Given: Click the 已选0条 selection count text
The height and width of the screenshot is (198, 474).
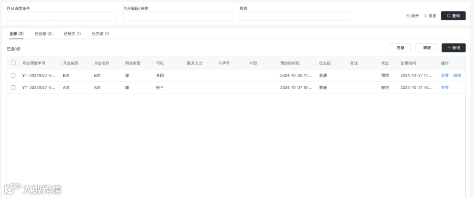Looking at the screenshot, I should coord(14,49).
